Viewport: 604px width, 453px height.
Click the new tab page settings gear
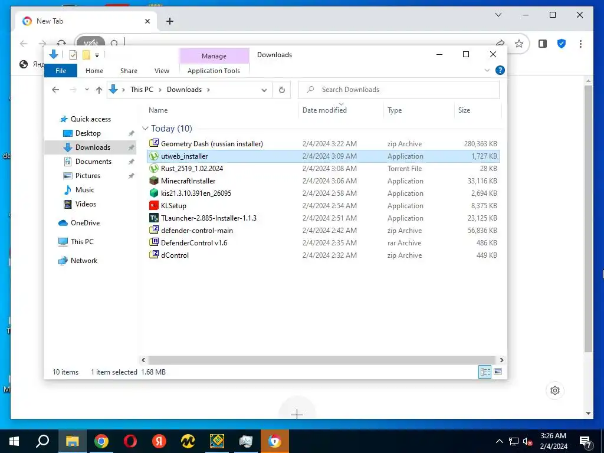click(555, 390)
